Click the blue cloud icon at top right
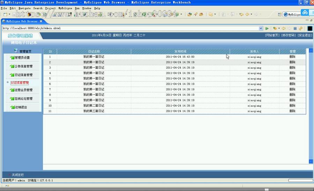This screenshot has height=191, width=314. (x=305, y=13)
